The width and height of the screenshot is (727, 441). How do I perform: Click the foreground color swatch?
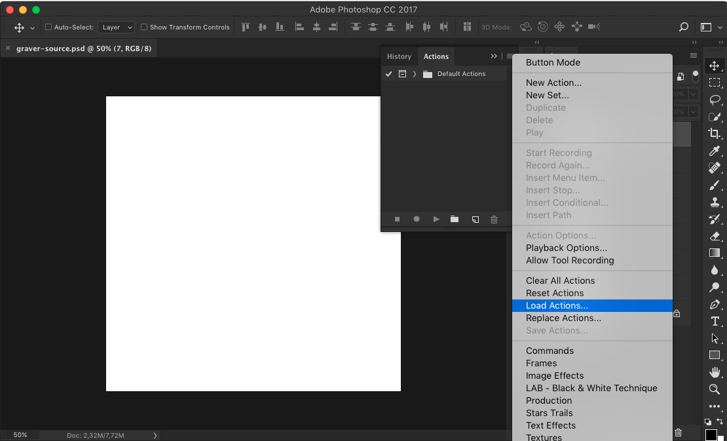coord(711,436)
